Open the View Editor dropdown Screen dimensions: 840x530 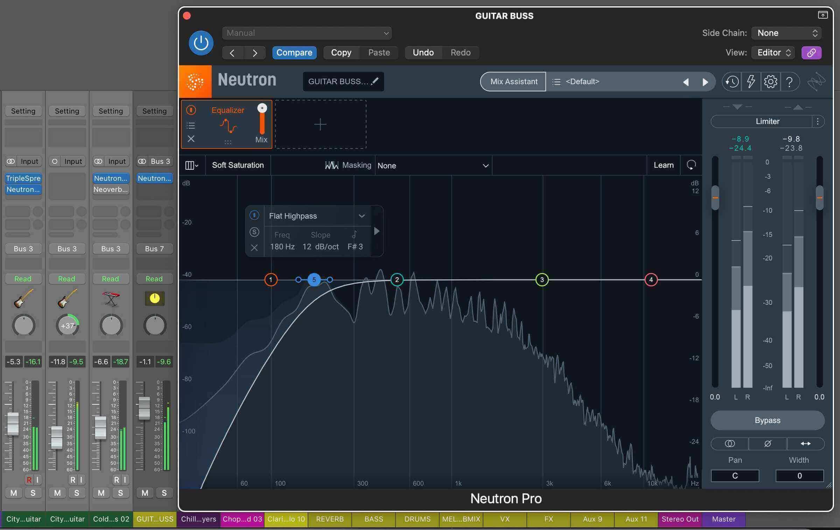[773, 53]
